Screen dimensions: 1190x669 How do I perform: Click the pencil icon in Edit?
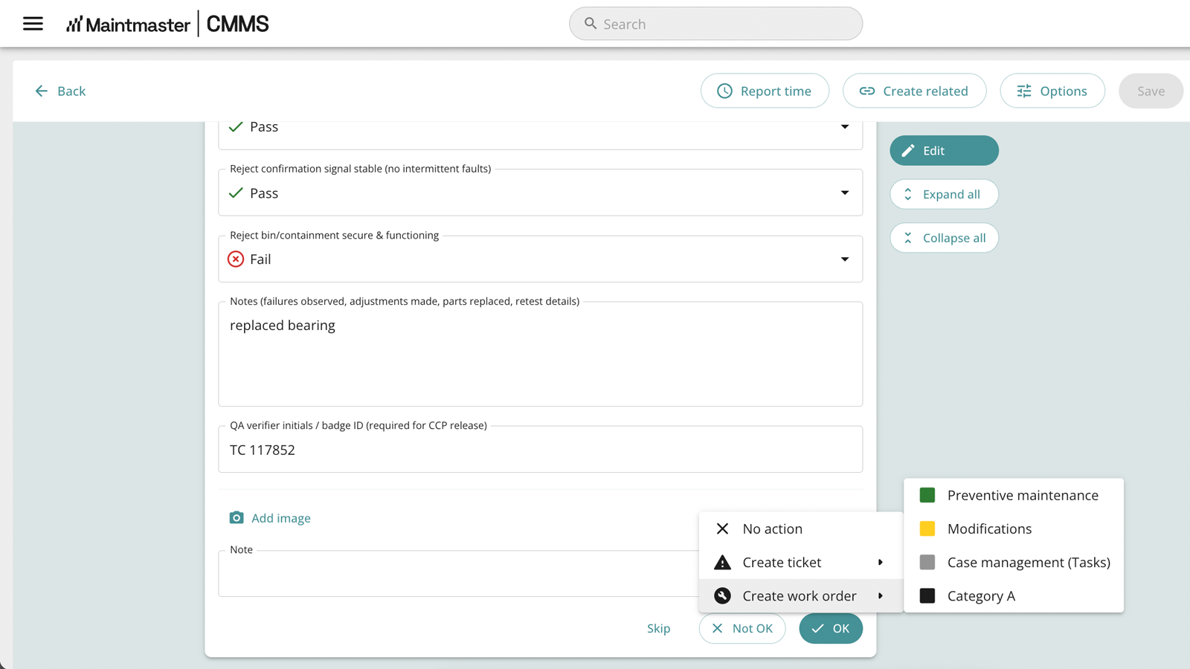(x=908, y=150)
